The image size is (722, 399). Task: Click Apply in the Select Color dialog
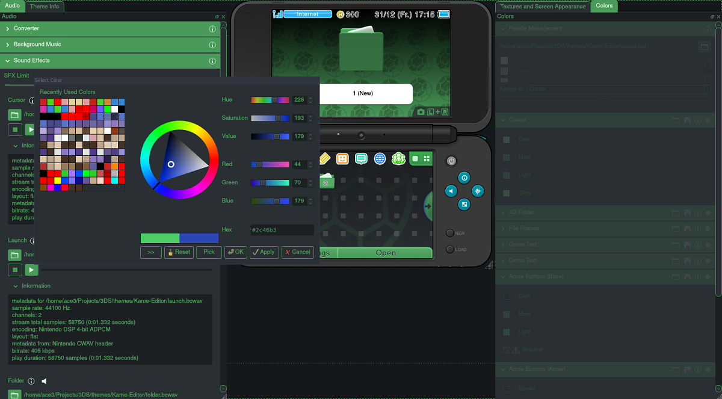(264, 252)
